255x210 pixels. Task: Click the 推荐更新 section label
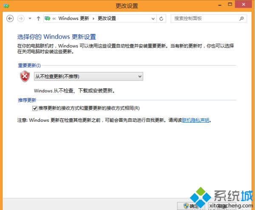pos(27,100)
